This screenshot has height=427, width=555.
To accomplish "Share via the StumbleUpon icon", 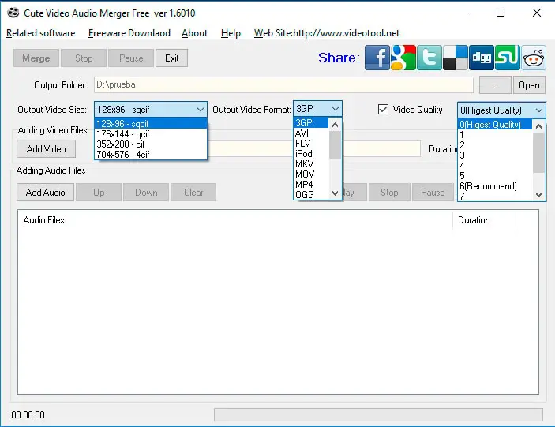I will (x=508, y=58).
